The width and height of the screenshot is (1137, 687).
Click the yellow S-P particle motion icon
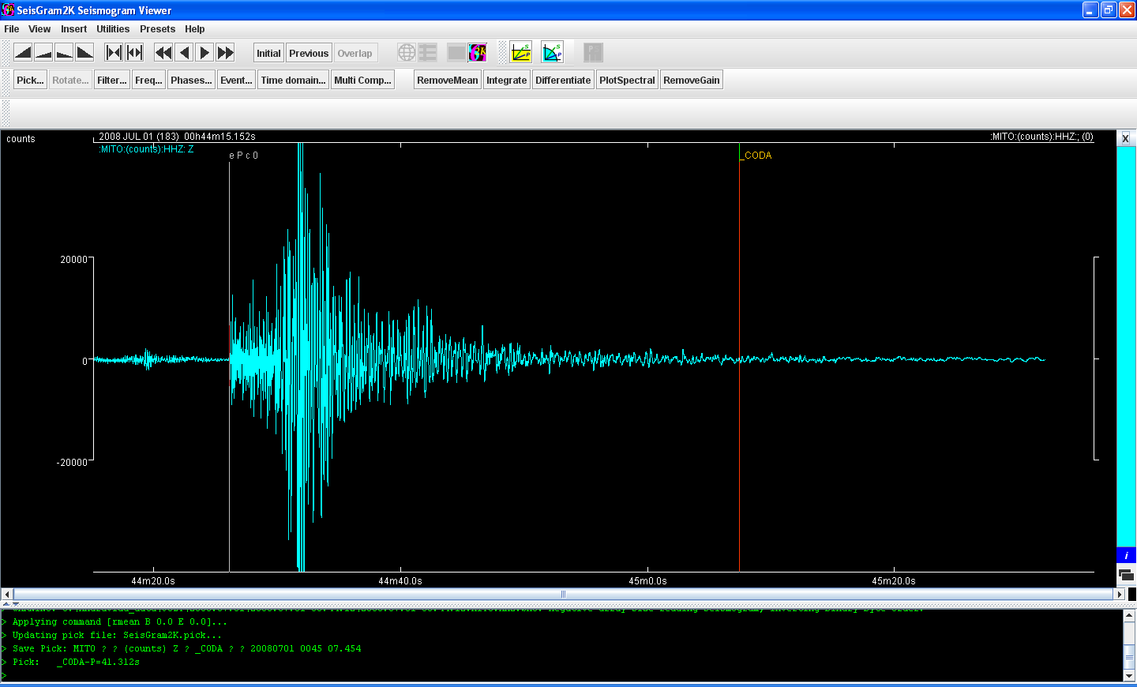pos(521,53)
